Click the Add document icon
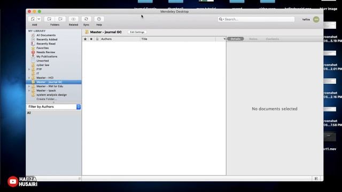This screenshot has height=192, width=342. pos(33,19)
